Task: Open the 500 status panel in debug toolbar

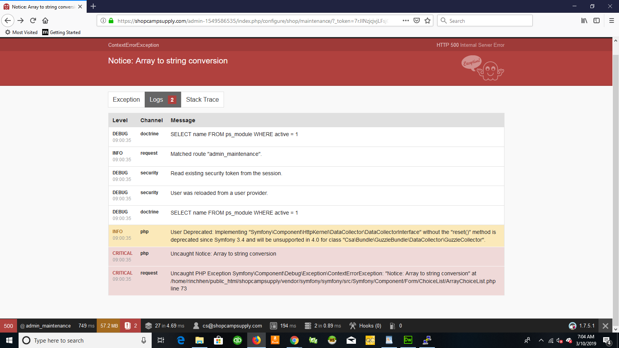Action: click(x=9, y=326)
